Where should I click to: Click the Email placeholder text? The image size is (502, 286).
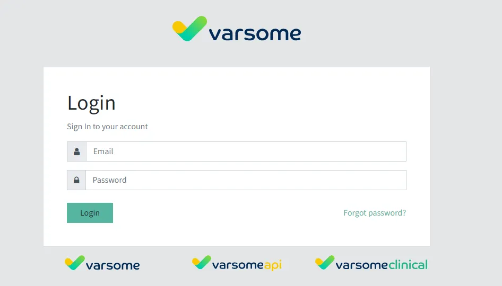[103, 151]
